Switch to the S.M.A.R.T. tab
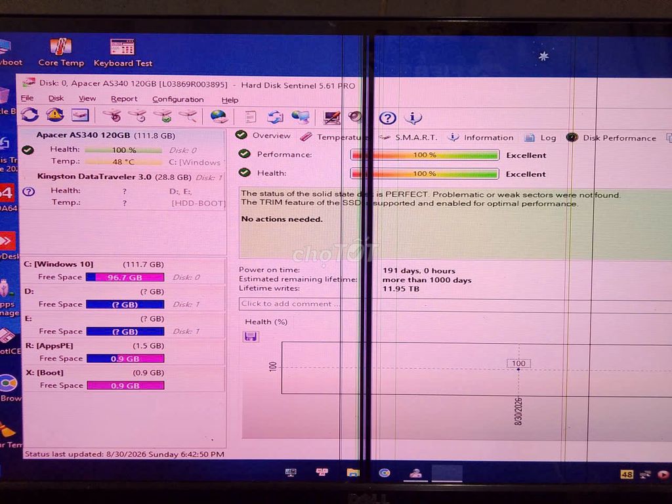 point(408,138)
